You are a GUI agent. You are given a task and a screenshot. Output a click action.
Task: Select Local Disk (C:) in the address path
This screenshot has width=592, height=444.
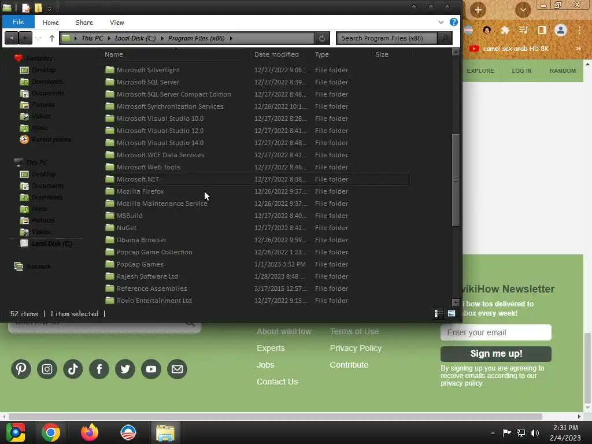point(135,38)
